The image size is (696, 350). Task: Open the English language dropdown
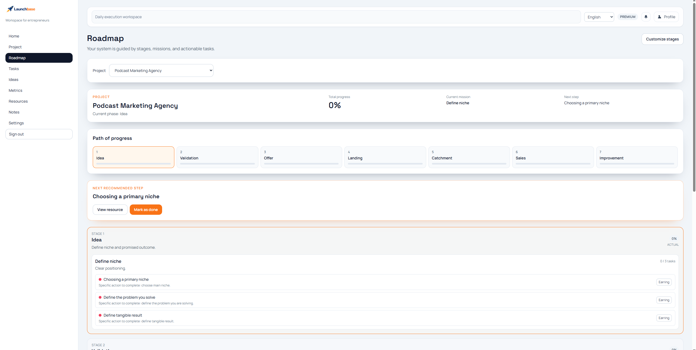599,17
